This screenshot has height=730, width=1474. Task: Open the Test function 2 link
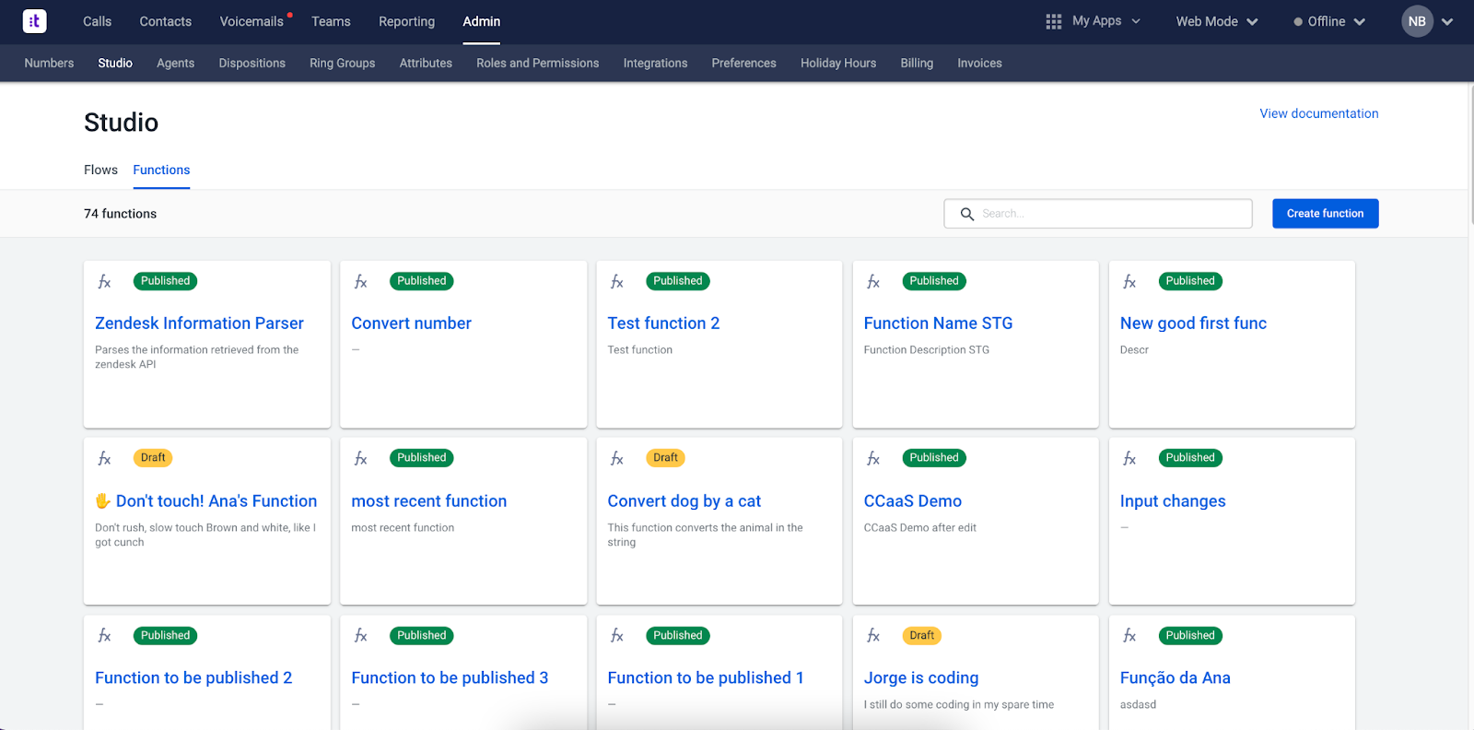(x=663, y=324)
